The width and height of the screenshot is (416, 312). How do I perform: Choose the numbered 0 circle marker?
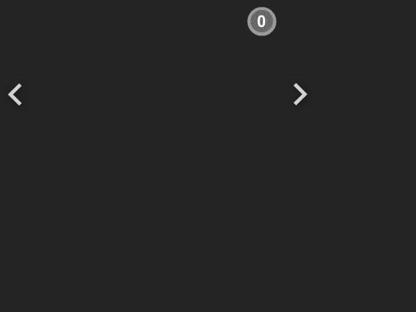262,22
